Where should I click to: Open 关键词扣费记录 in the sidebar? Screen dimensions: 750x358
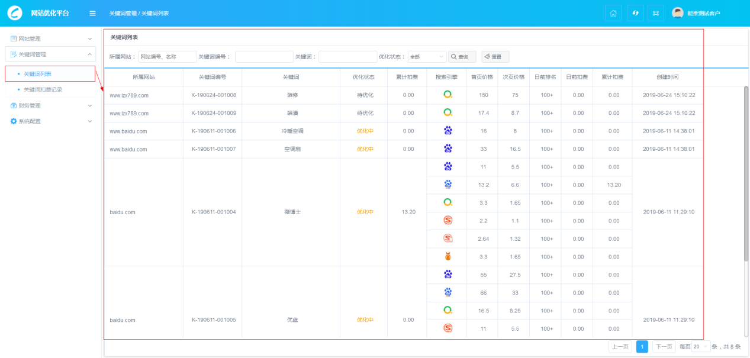pyautogui.click(x=43, y=89)
